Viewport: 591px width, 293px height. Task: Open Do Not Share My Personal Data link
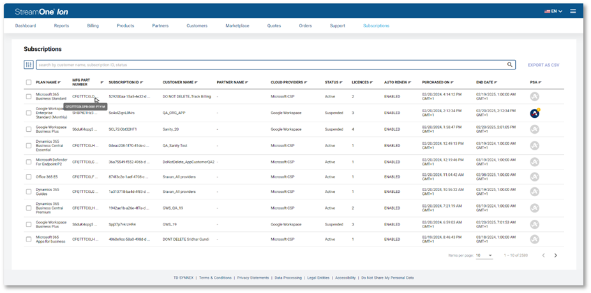coord(387,278)
